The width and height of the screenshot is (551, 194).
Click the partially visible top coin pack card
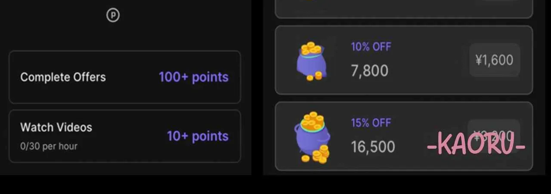coord(404,9)
